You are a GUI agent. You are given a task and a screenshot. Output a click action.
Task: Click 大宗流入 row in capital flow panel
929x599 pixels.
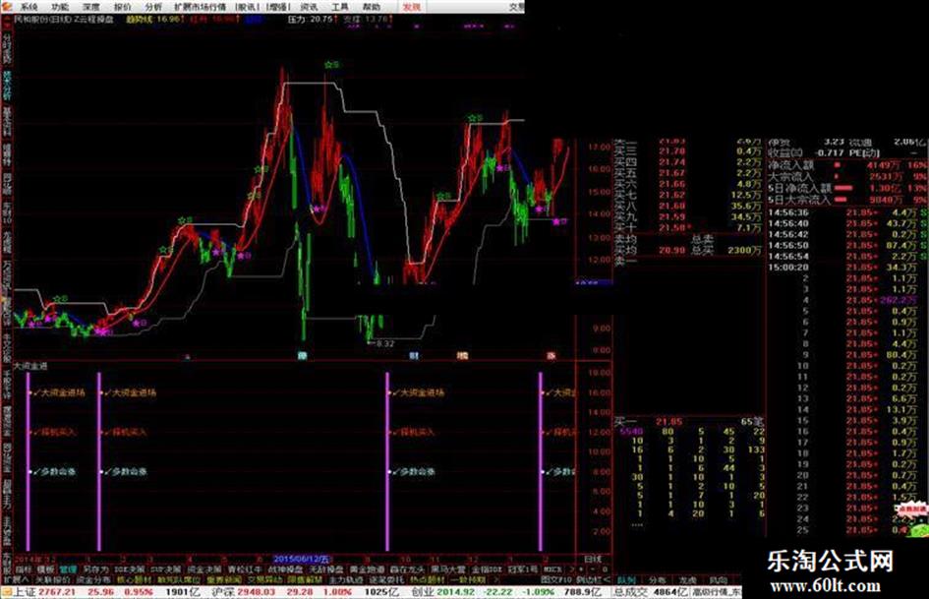[x=847, y=177]
